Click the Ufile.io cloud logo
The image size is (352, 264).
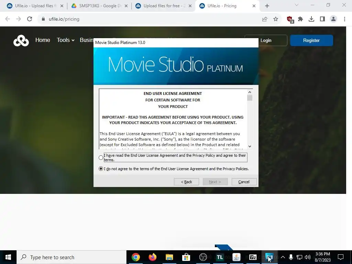click(x=21, y=41)
